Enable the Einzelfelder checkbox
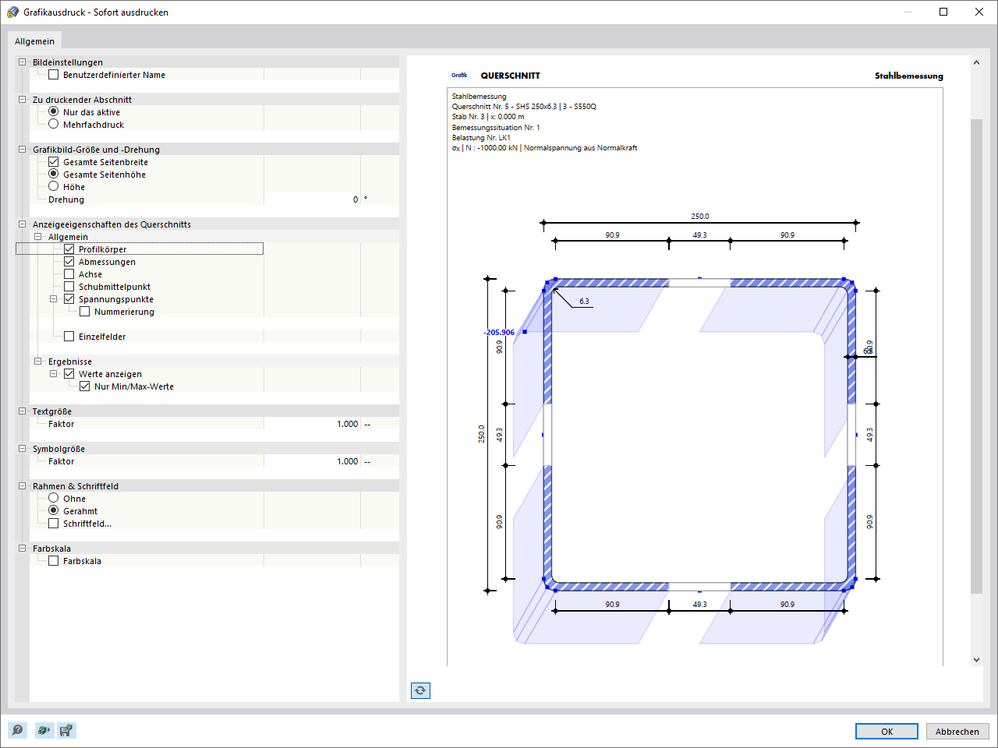This screenshot has height=748, width=998. click(69, 337)
